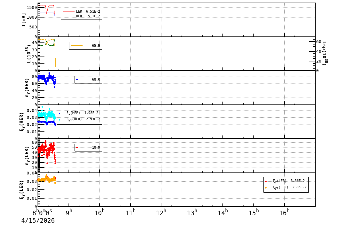Click the 60 tick on the Lsp right axis

(x=318, y=42)
